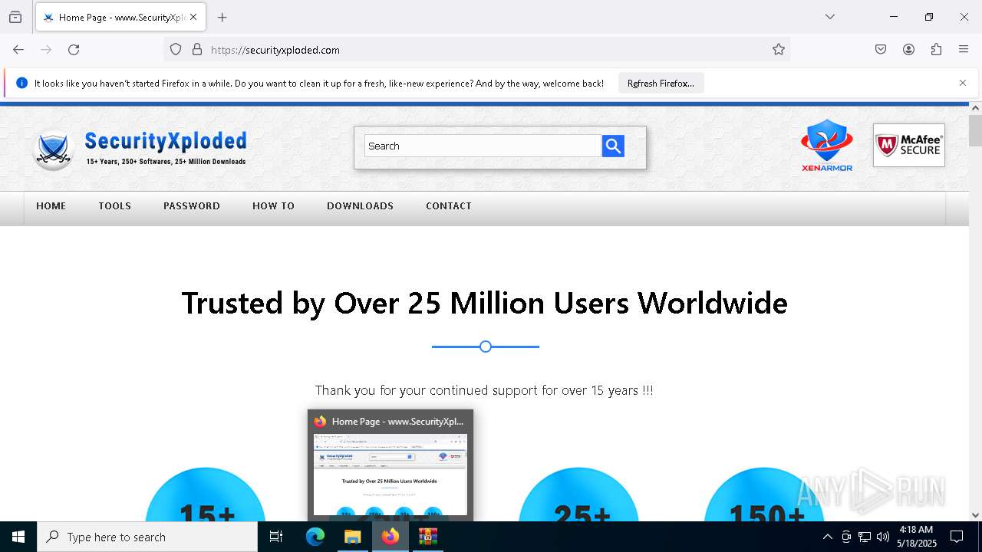The image size is (982, 552).
Task: Click 'Trusted by Over 25 Million Users Worldwide' heading
Action: click(x=485, y=303)
